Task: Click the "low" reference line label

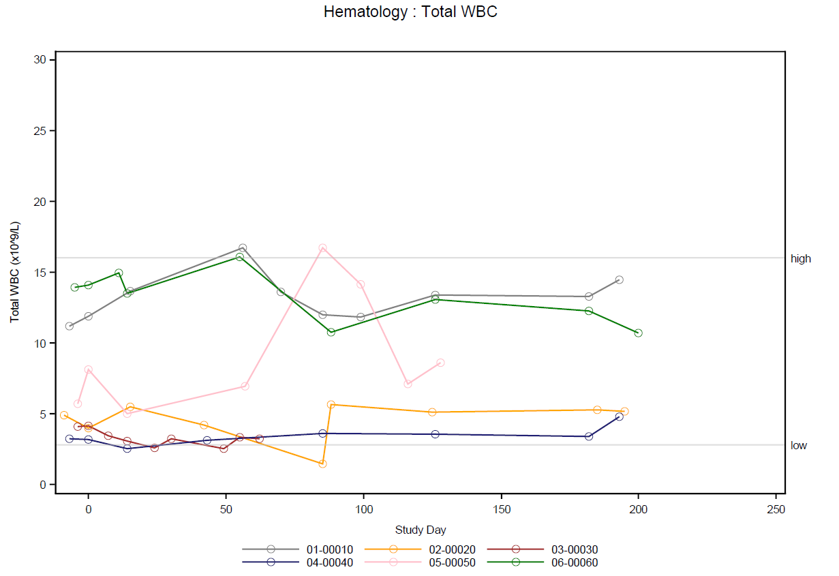Action: 799,446
